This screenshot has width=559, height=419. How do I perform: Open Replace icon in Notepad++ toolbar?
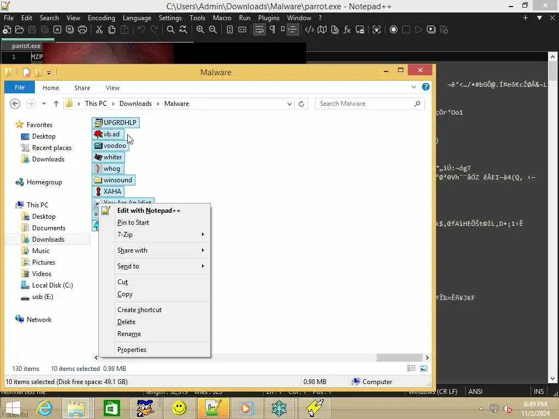click(183, 30)
